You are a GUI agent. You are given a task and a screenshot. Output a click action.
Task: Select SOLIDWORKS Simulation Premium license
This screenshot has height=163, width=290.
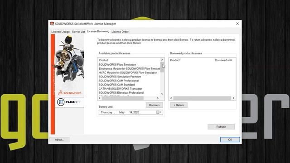pos(120,77)
